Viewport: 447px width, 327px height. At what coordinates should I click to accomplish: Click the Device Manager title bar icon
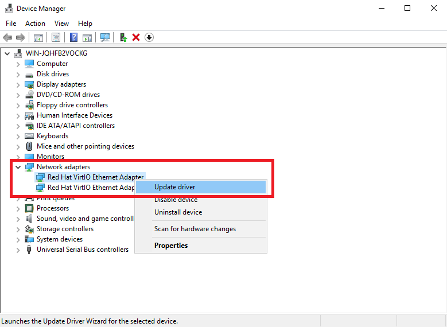point(9,8)
